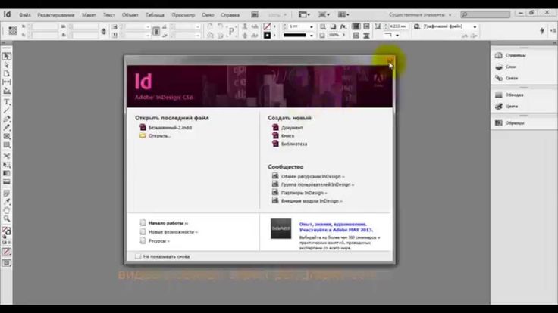Check 'Не показывать снова' checkbox
The height and width of the screenshot is (313, 558).
tap(138, 256)
